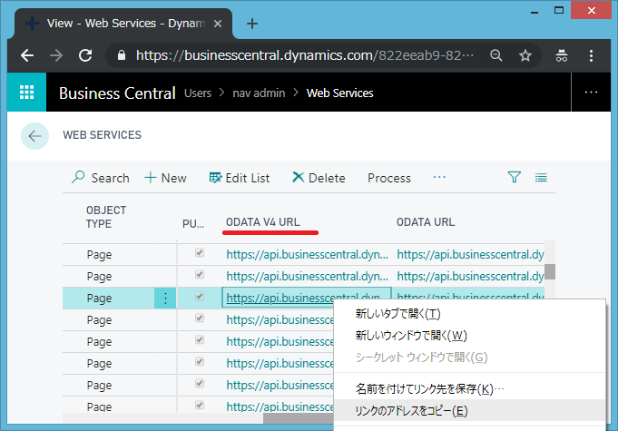Click the Delete button
Viewport: 618px width, 431px height.
point(319,178)
